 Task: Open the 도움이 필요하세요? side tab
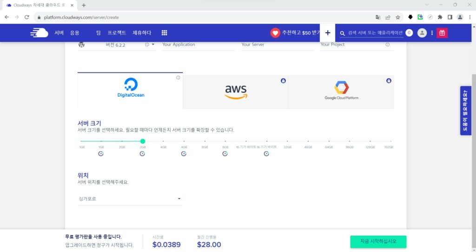pos(465,111)
